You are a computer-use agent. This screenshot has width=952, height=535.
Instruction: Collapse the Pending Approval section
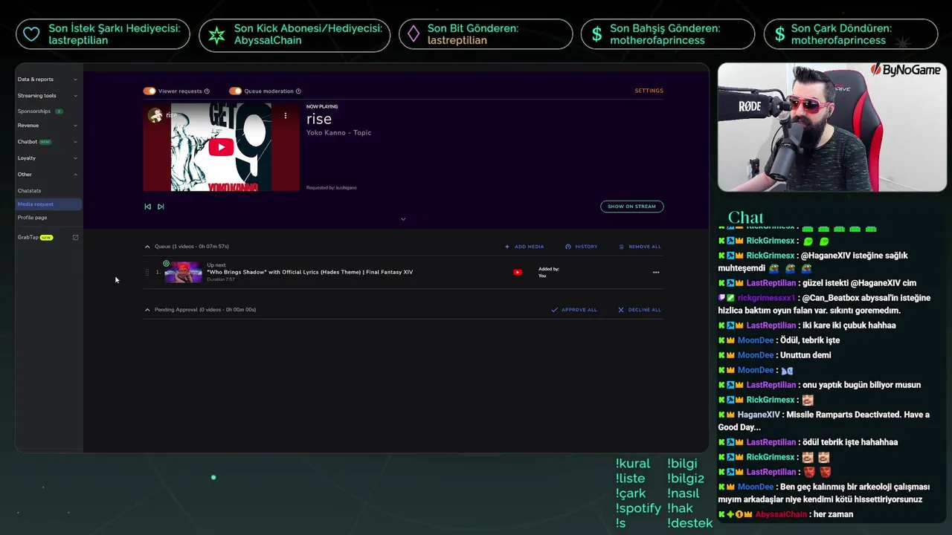pyautogui.click(x=147, y=310)
